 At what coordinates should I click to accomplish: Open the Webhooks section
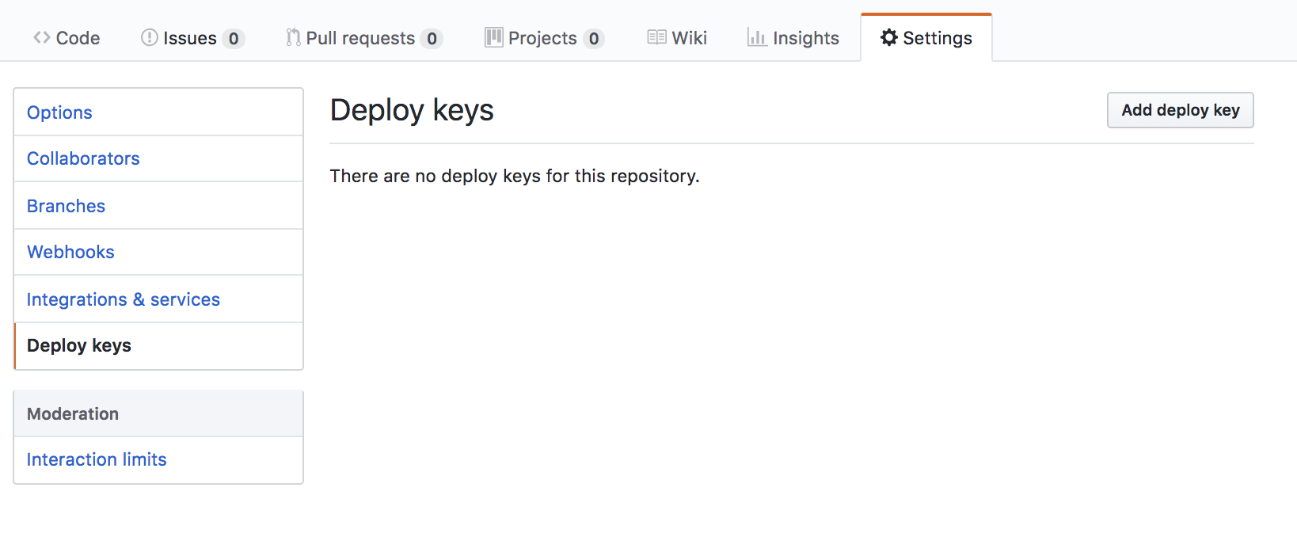click(70, 252)
